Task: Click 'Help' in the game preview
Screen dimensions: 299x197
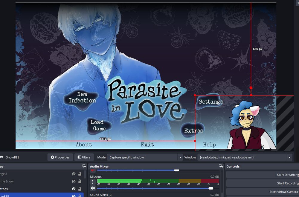Action: coord(209,145)
